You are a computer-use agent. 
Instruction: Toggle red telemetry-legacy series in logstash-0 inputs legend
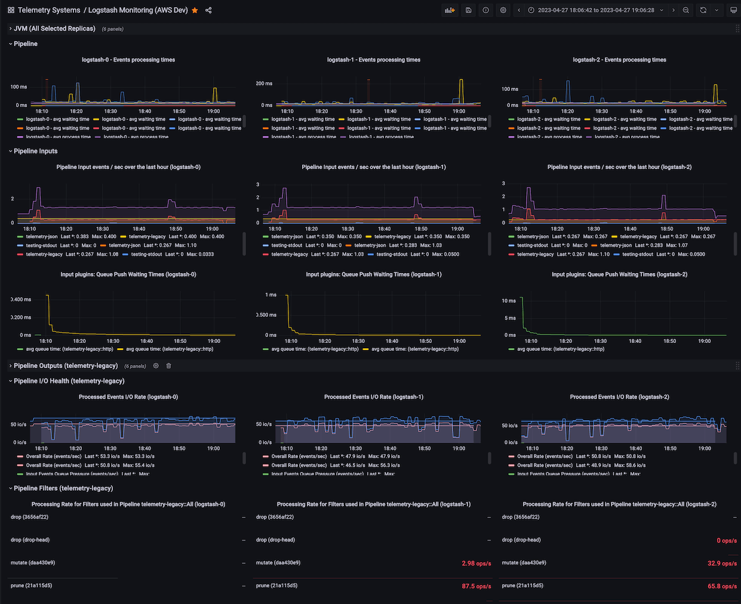[44, 255]
